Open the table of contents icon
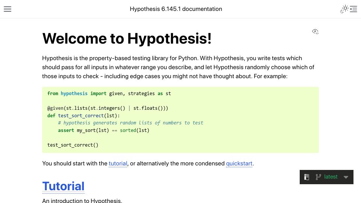This screenshot has width=361, height=203. 353,9
